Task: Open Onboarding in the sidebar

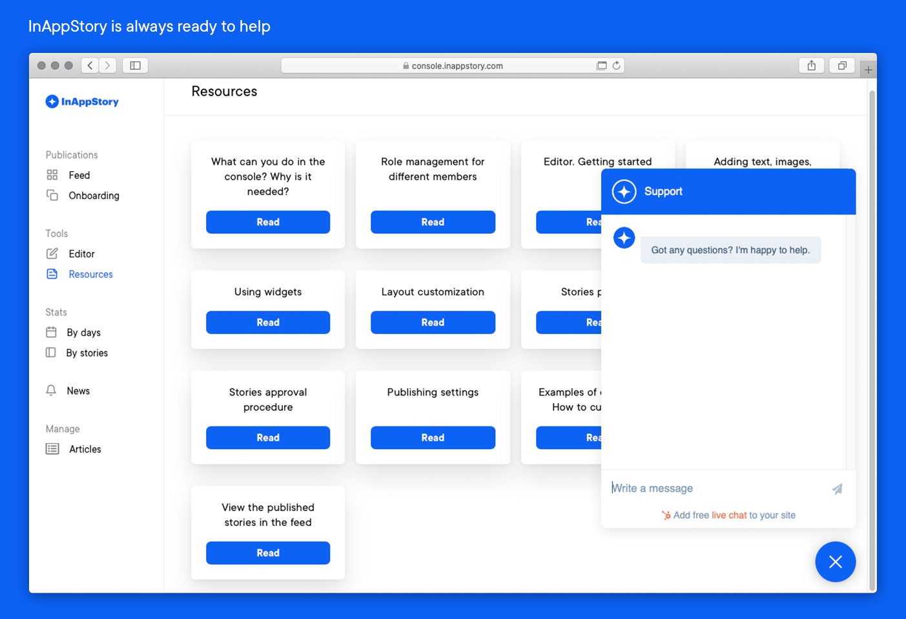Action: [94, 196]
